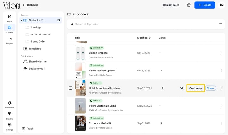Open the filter icon in search bar
228x135 pixels.
click(221, 24)
